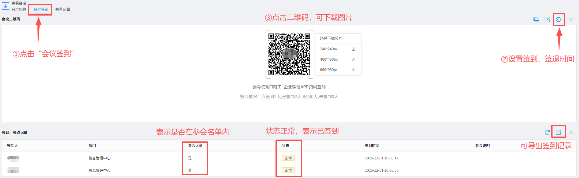Click 正常 status badge in second row

coord(288,170)
